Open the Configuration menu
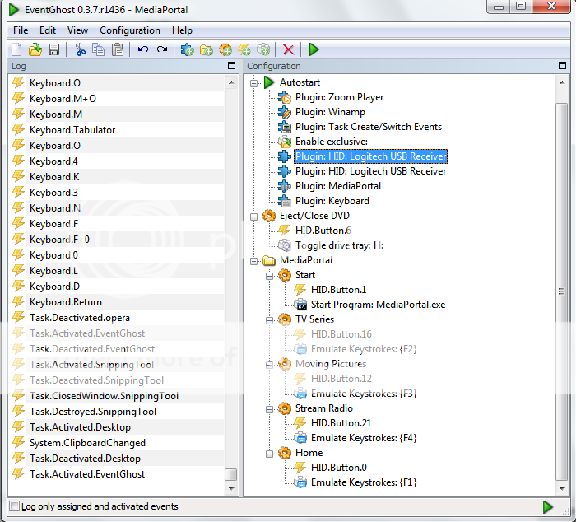 click(x=130, y=30)
